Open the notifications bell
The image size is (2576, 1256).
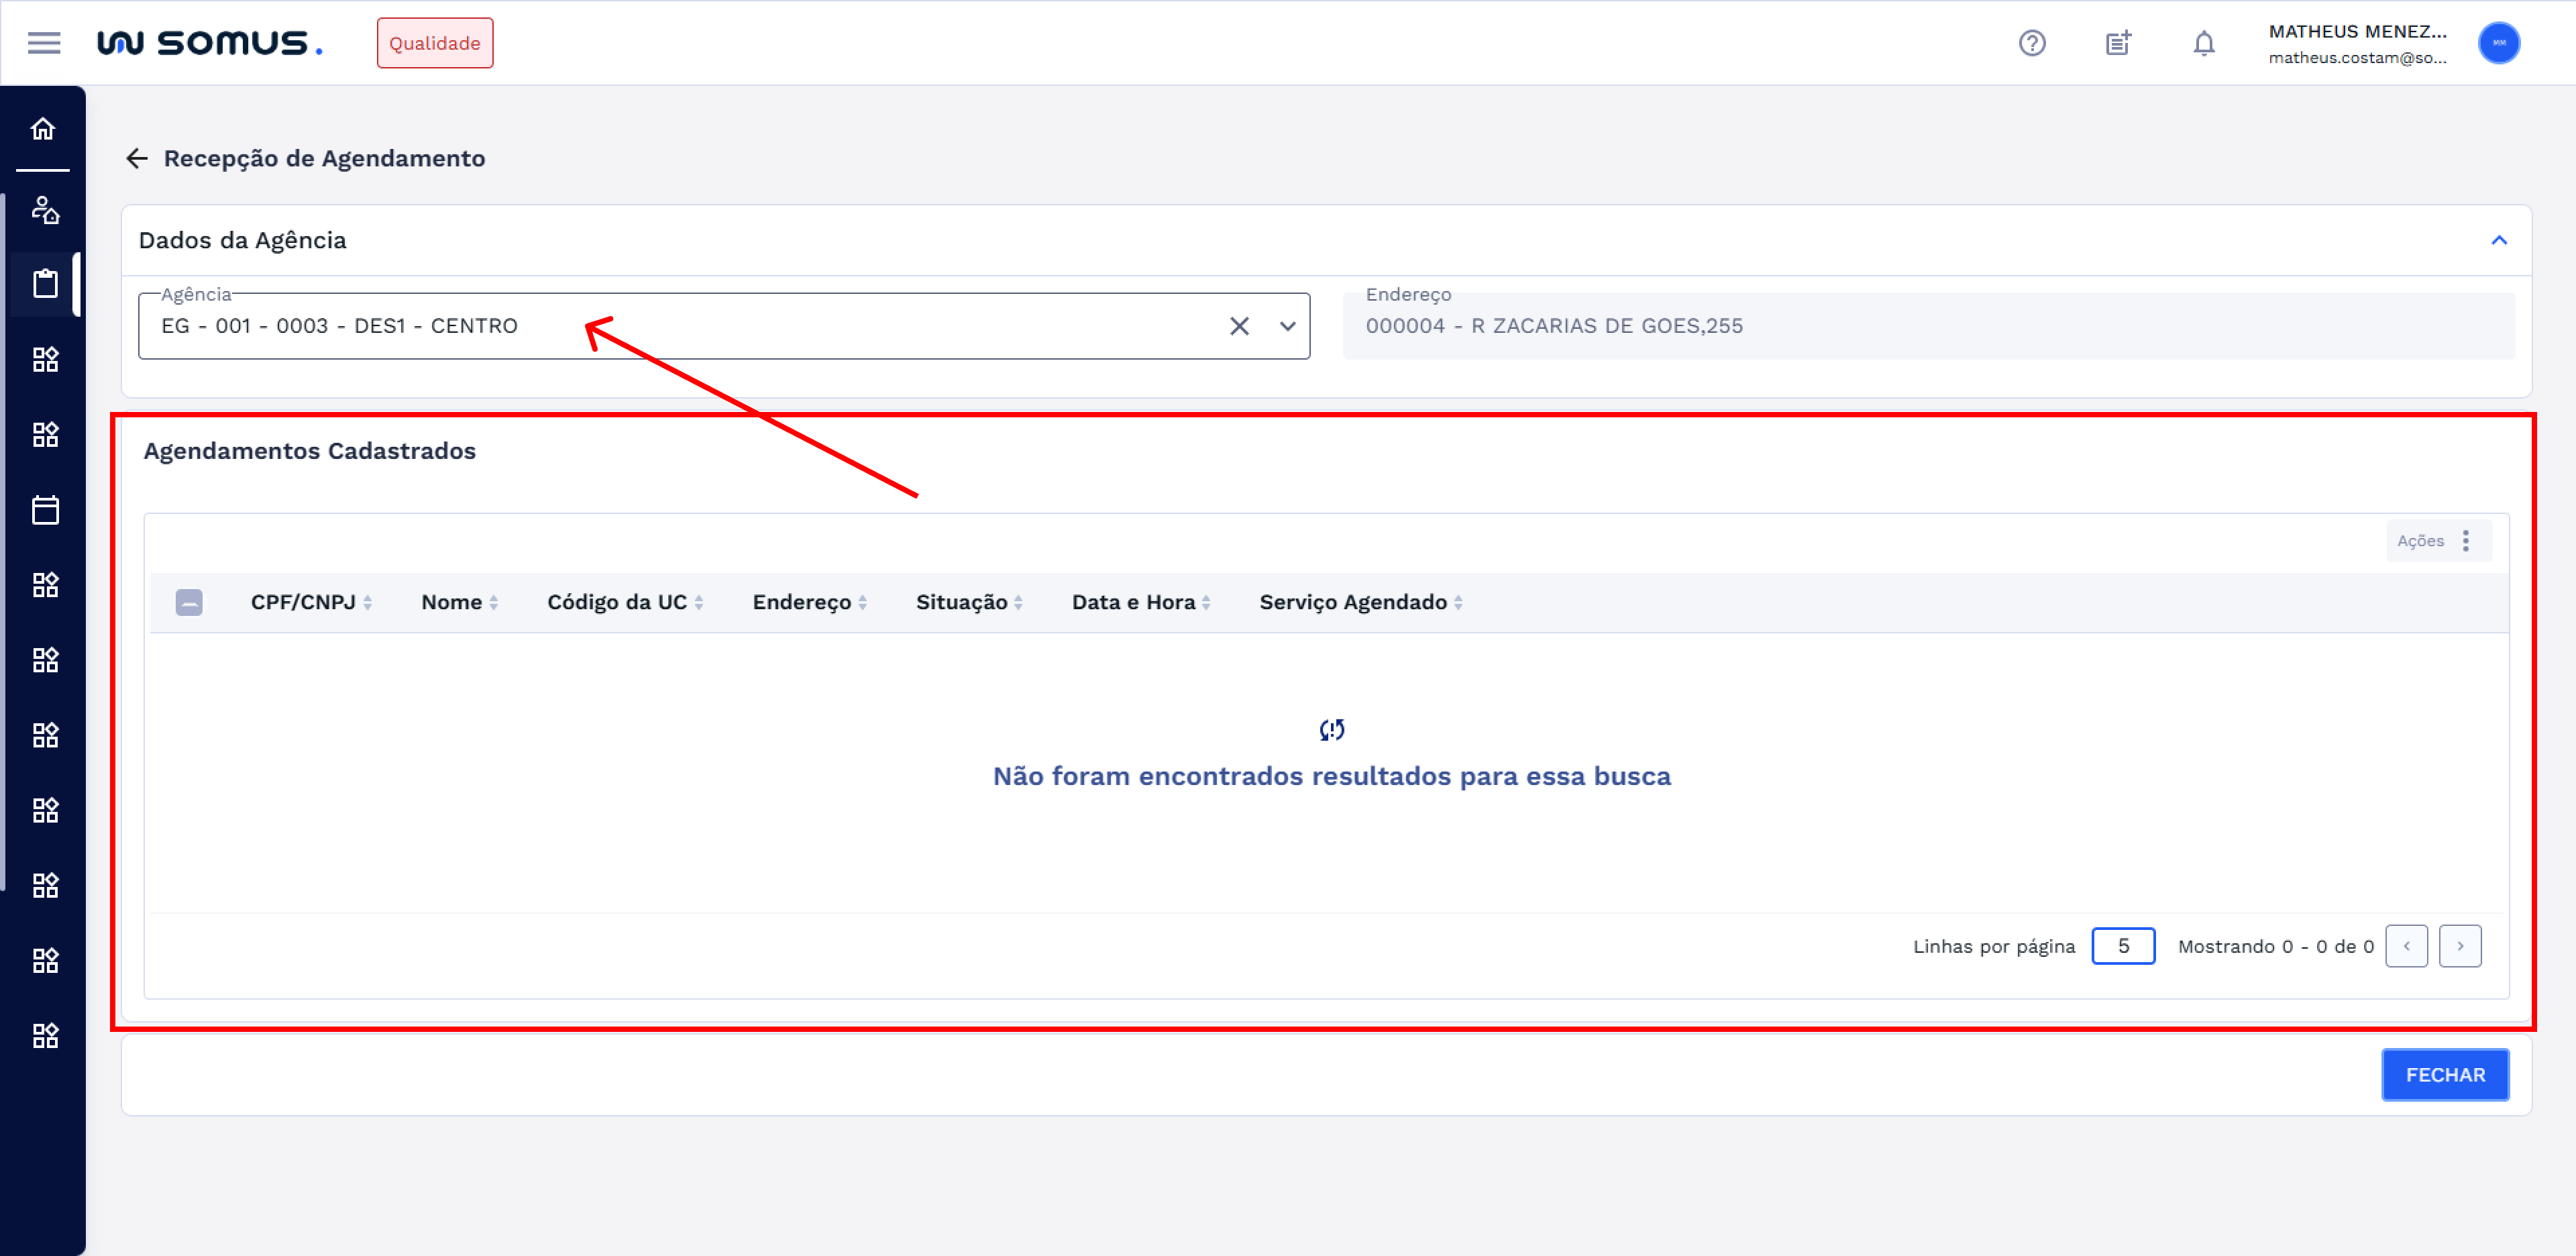tap(2203, 43)
